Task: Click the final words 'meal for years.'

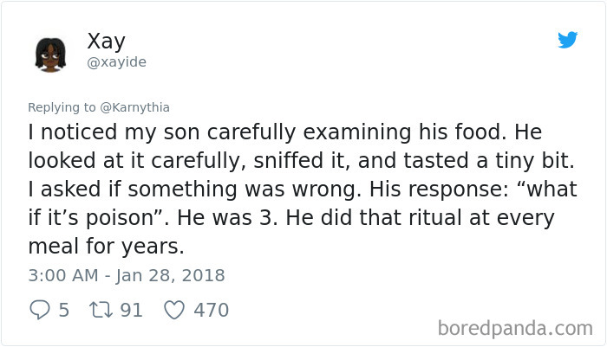Action: pos(106,246)
